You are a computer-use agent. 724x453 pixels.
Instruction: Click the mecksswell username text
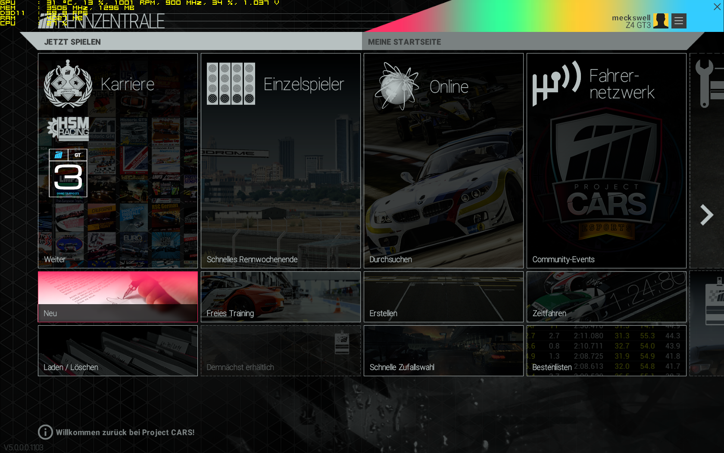[x=631, y=18]
